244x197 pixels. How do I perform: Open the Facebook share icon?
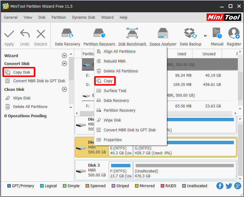(x=220, y=186)
